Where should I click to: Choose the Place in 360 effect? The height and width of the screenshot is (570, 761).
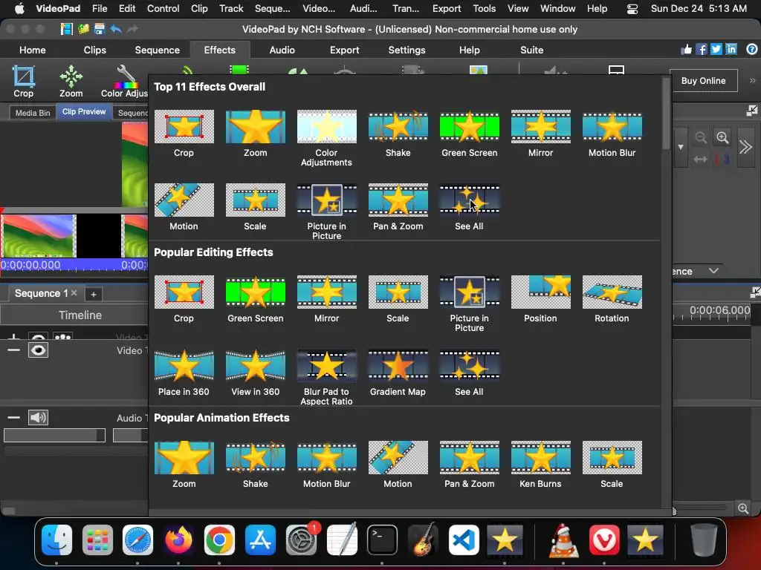point(184,373)
